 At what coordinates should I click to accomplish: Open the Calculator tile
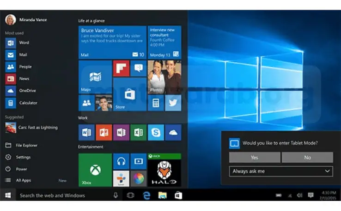(156, 103)
